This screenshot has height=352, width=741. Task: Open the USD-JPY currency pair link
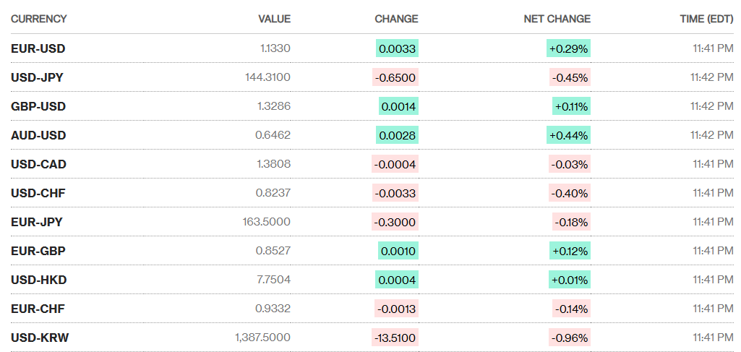click(37, 77)
